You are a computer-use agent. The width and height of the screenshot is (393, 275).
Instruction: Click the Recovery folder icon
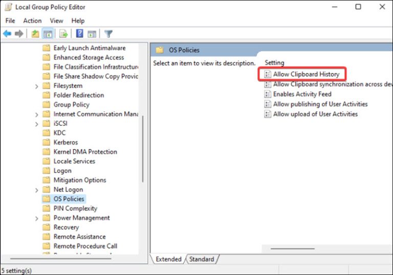(47, 227)
